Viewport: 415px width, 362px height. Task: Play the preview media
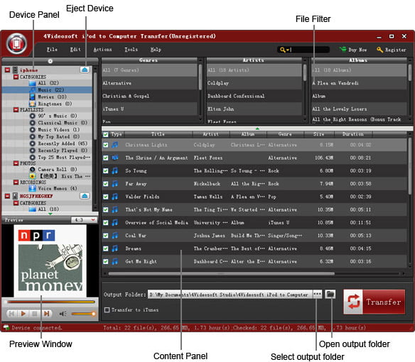[23, 314]
